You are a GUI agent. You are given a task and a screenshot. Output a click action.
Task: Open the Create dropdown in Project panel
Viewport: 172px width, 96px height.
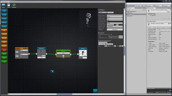click(x=129, y=10)
